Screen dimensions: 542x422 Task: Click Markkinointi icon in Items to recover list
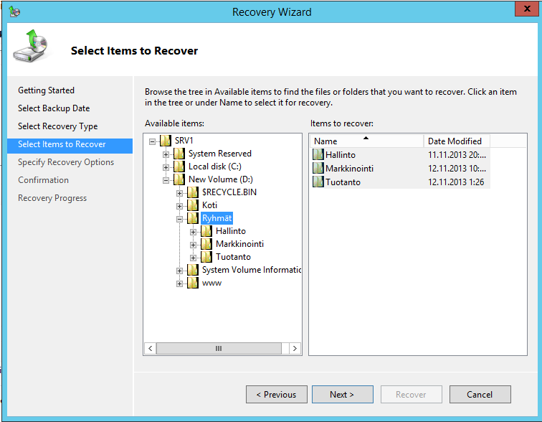[x=318, y=168]
